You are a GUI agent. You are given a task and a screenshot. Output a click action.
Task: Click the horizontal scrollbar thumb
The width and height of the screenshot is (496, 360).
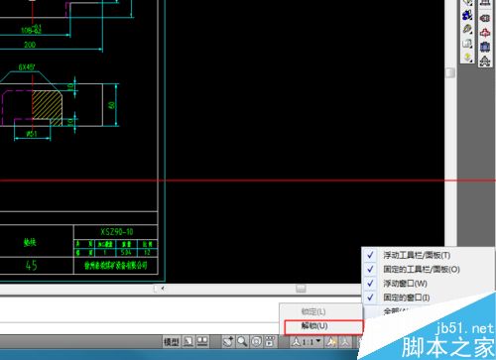(x=301, y=289)
